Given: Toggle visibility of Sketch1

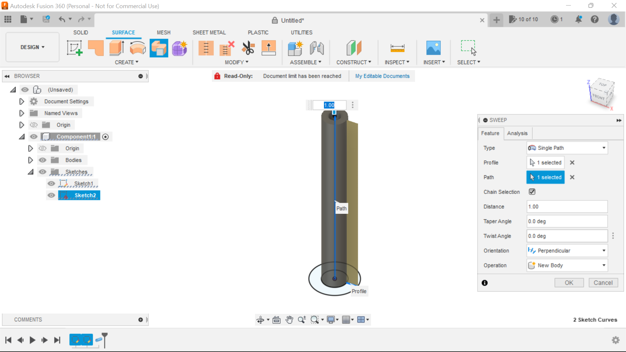Looking at the screenshot, I should [52, 183].
